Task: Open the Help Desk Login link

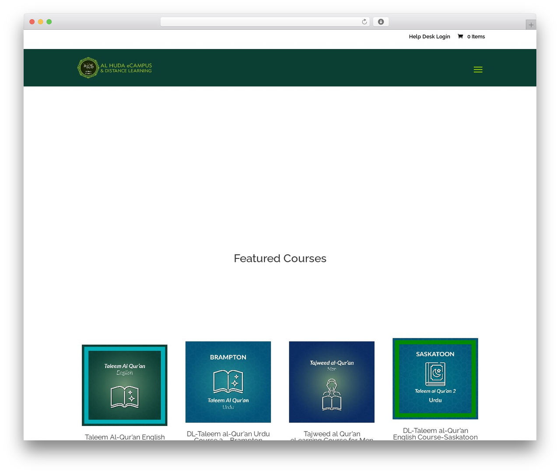Action: (429, 37)
